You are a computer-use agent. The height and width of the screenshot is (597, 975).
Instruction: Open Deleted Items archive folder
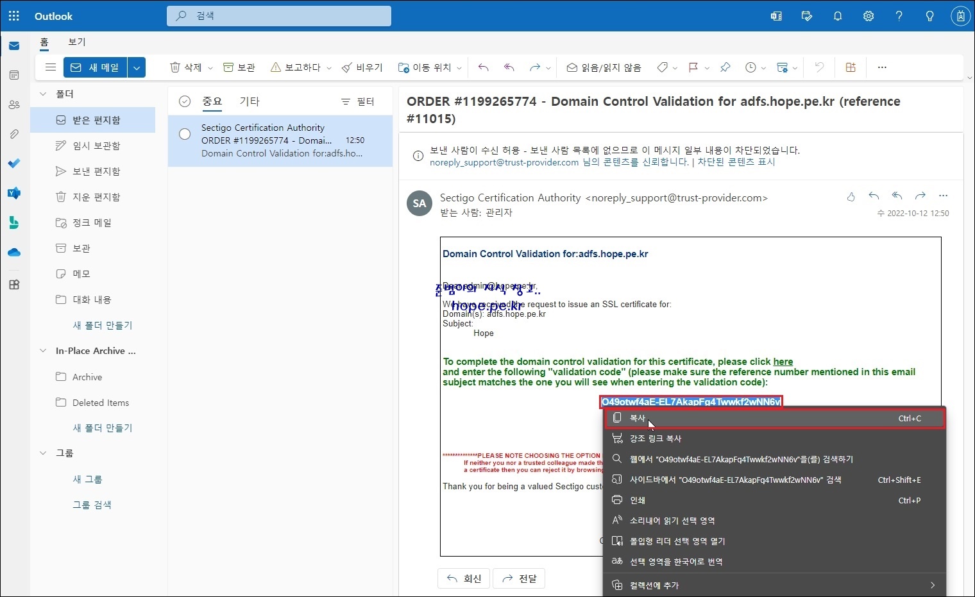[93, 403]
